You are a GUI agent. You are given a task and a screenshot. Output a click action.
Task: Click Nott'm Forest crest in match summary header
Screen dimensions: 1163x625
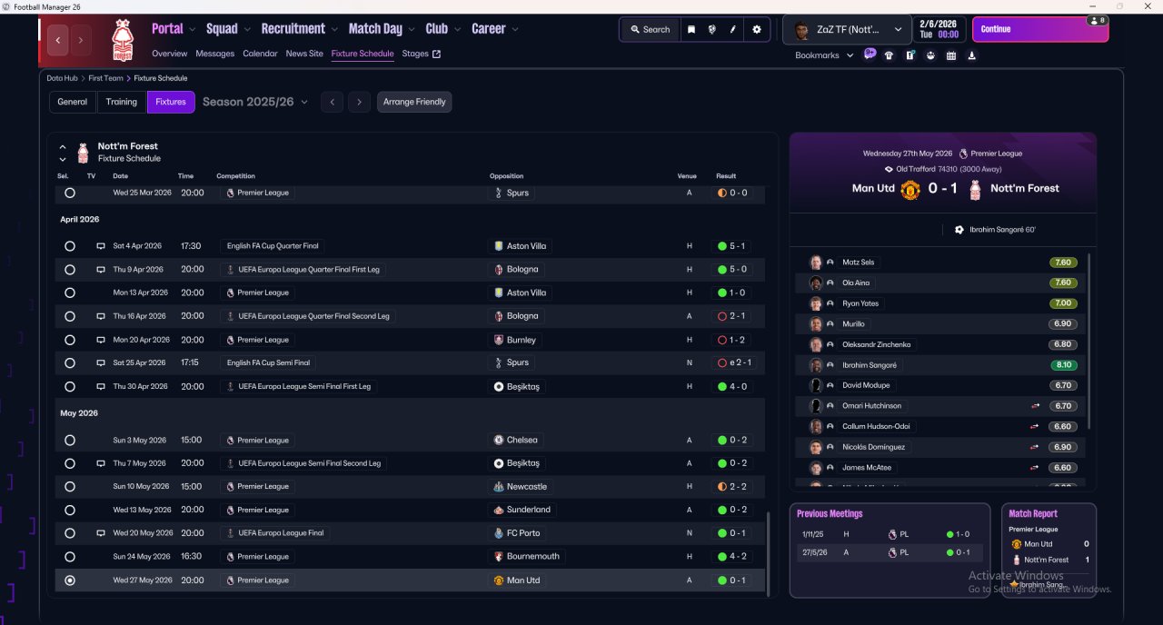(975, 189)
